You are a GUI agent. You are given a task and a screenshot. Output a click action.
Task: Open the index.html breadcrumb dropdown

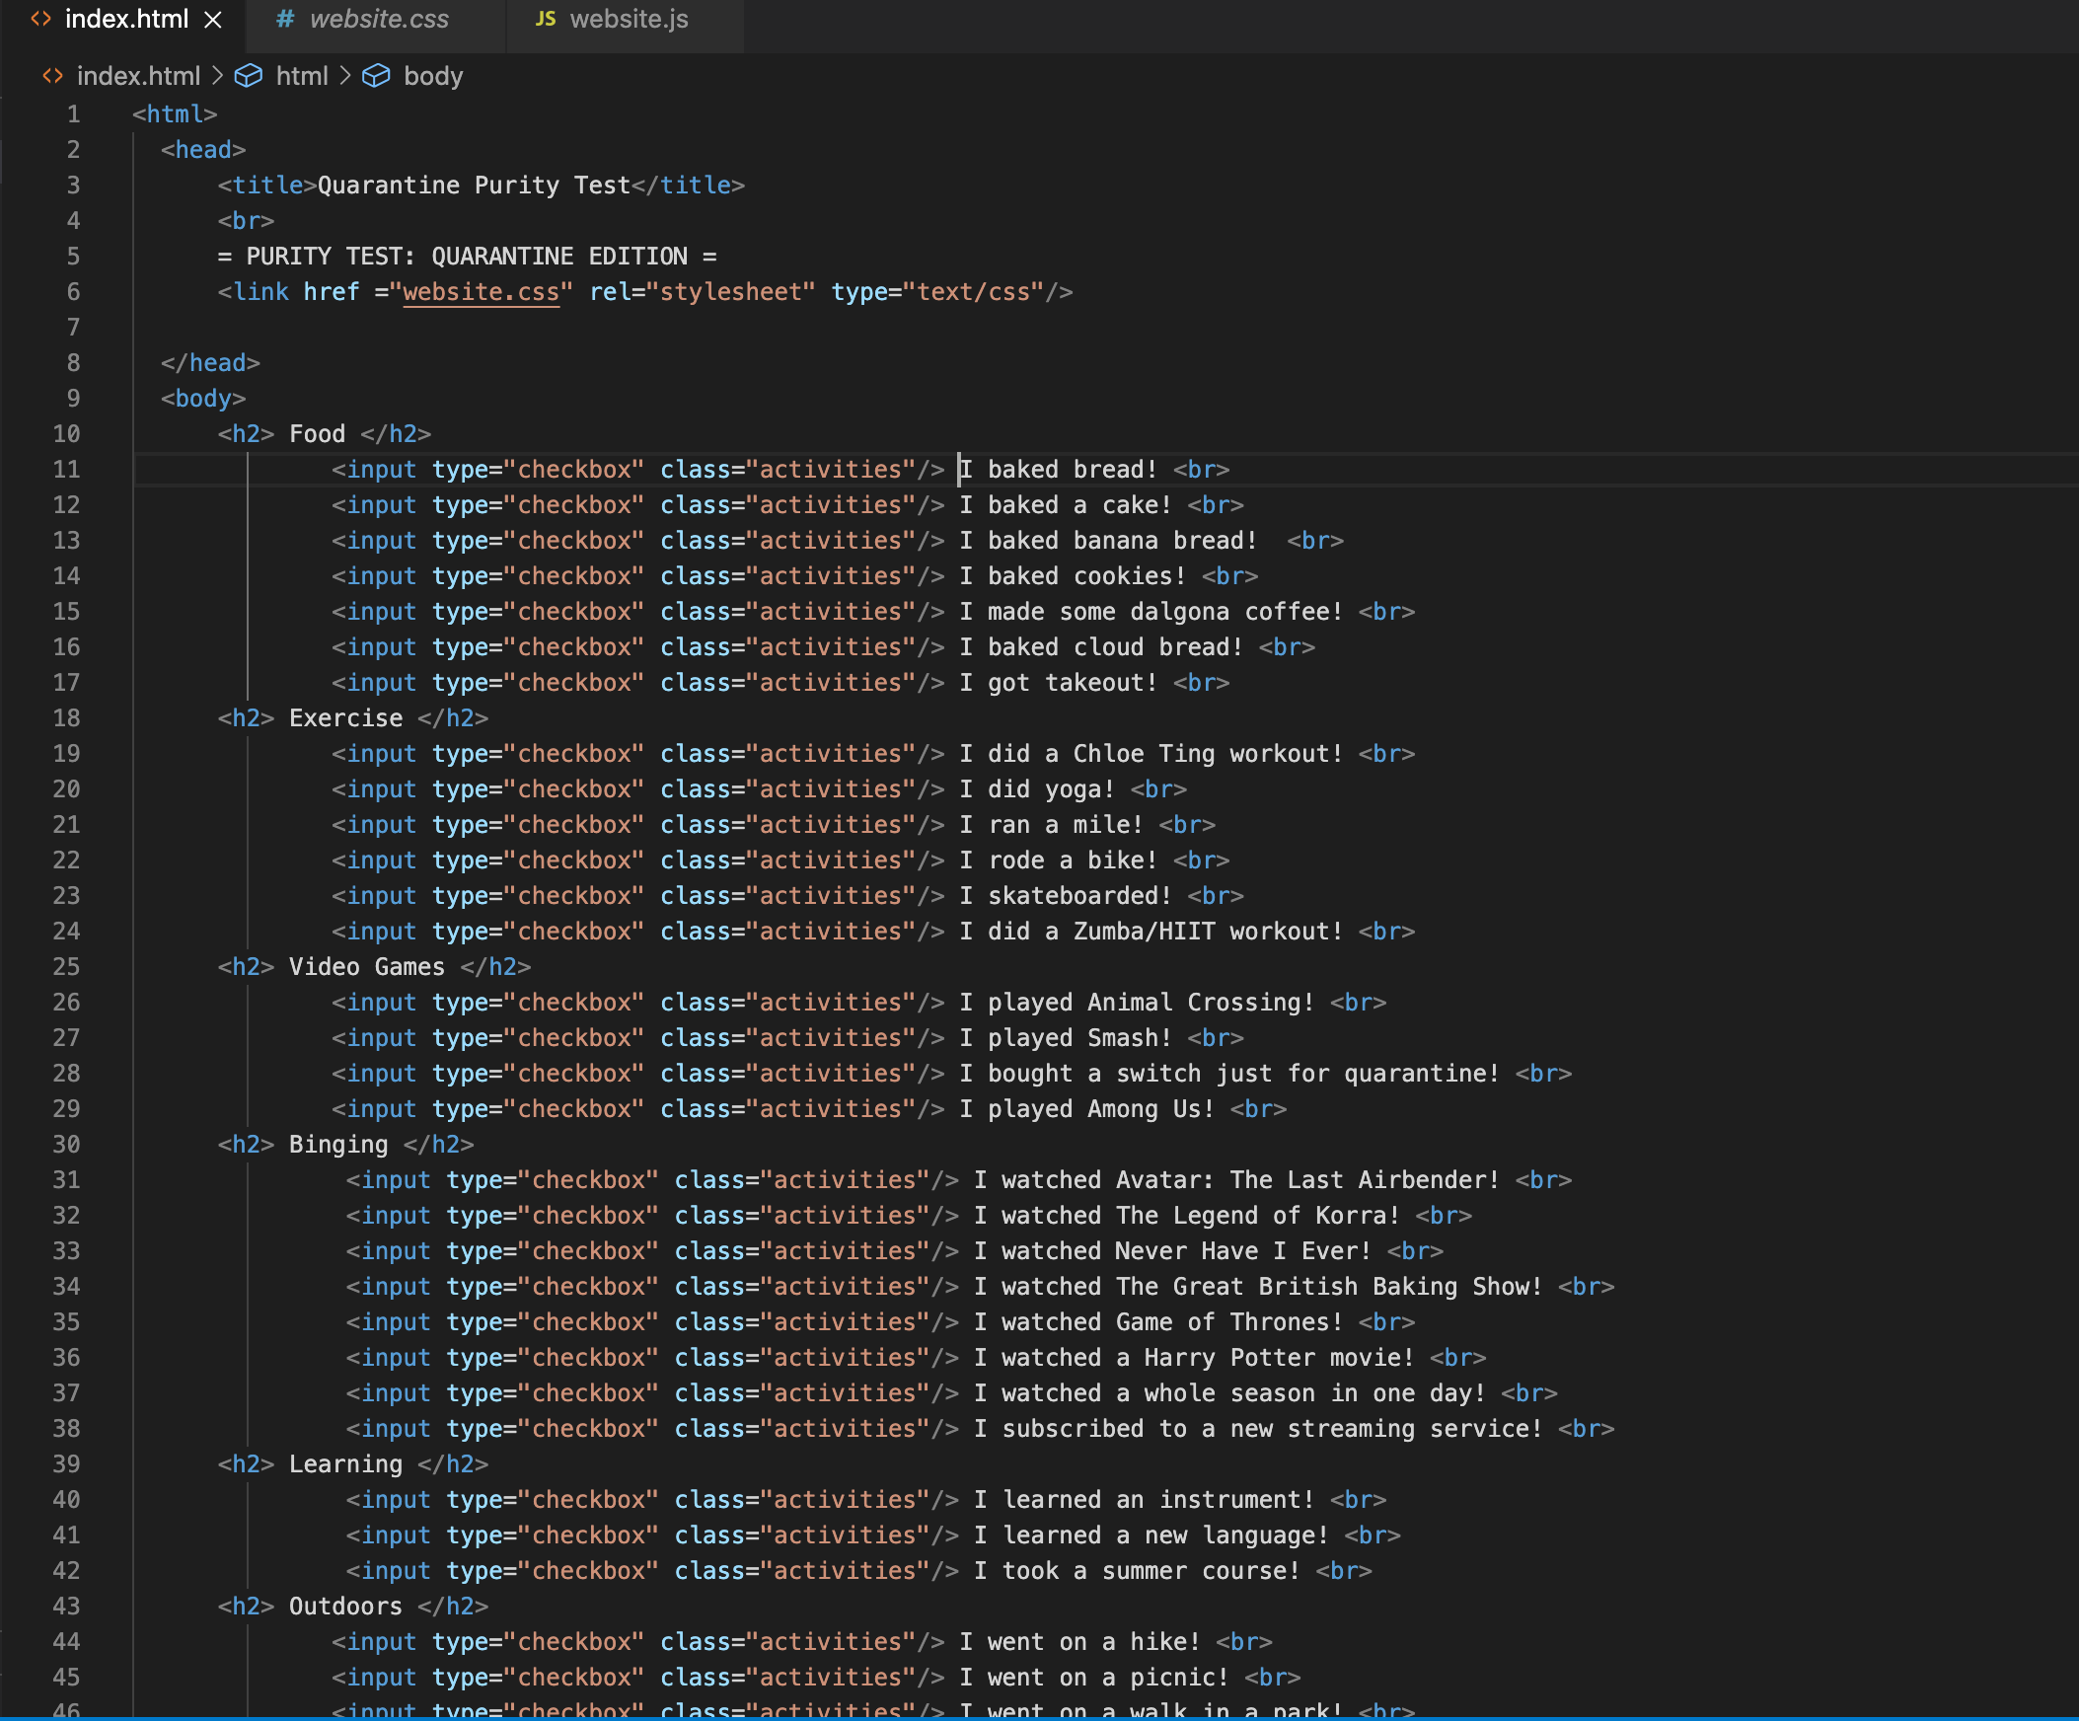[138, 76]
